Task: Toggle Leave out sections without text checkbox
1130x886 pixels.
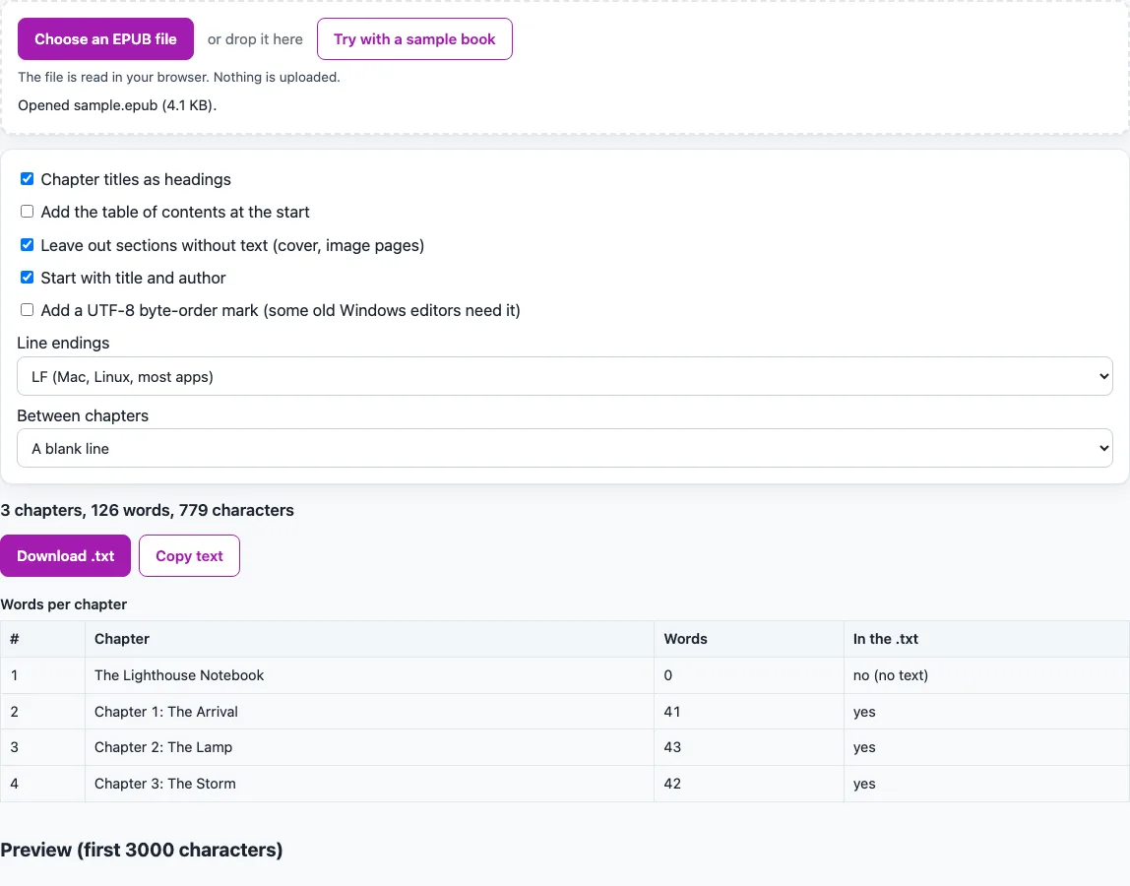Action: tap(27, 245)
